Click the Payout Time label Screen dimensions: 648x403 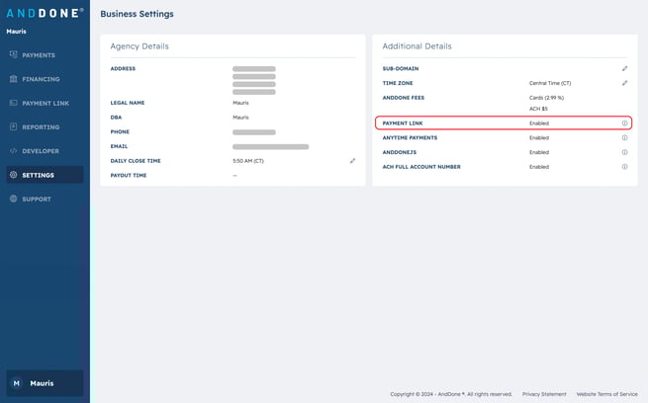coord(129,175)
